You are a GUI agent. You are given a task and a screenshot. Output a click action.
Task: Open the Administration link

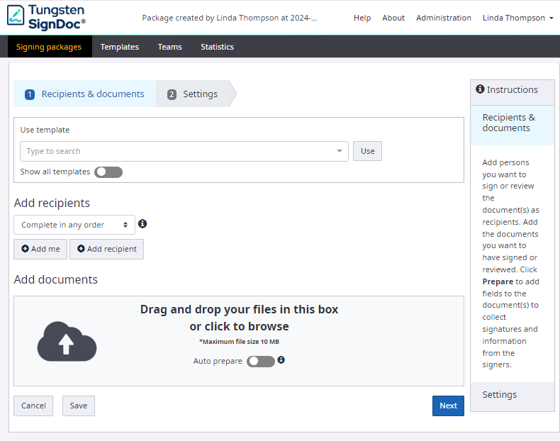(x=443, y=18)
